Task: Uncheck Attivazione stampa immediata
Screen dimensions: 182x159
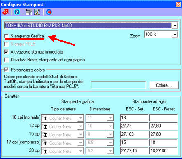Action: [6, 52]
